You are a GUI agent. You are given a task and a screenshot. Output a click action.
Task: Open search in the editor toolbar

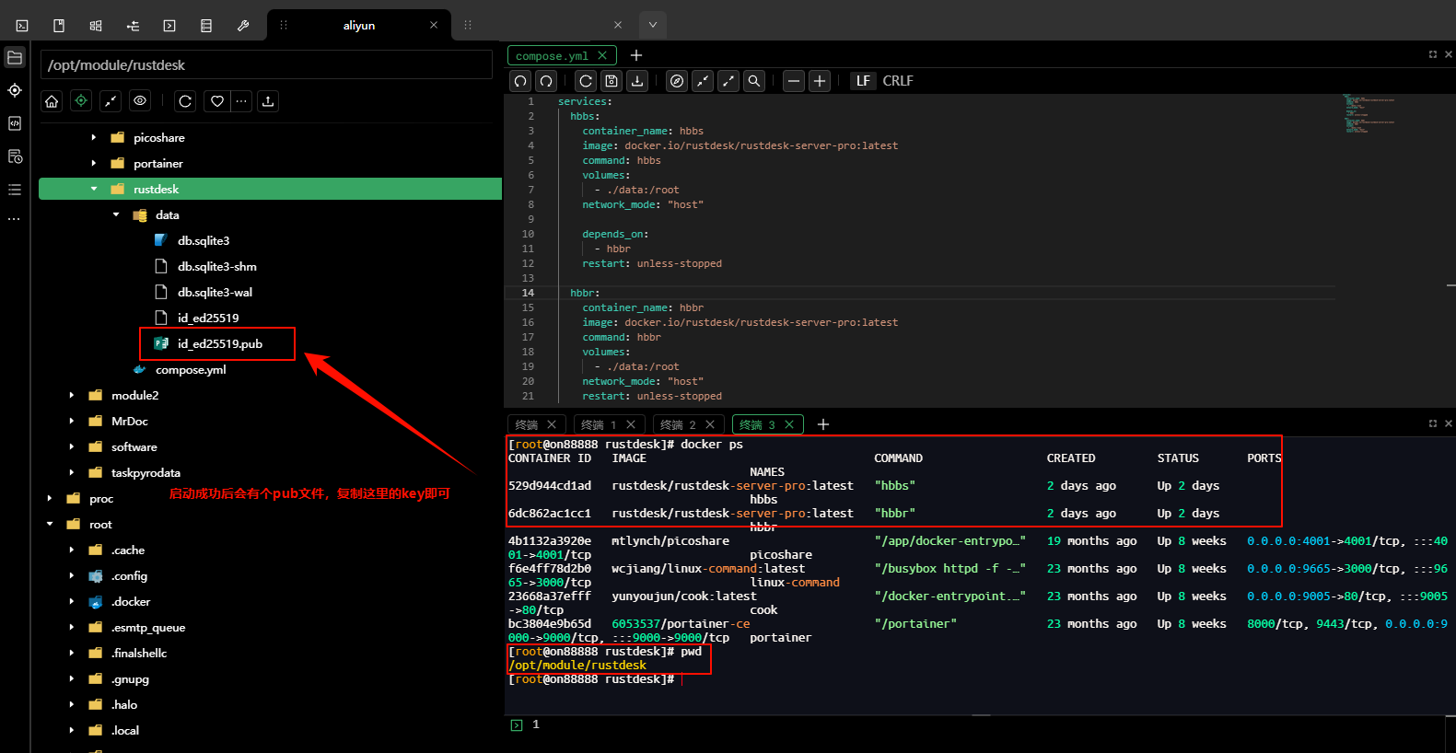[754, 81]
